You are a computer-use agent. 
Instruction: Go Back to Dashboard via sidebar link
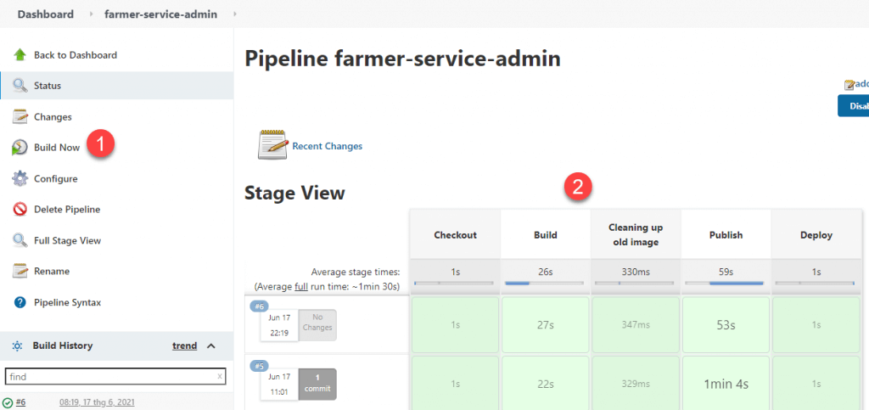pyautogui.click(x=76, y=55)
